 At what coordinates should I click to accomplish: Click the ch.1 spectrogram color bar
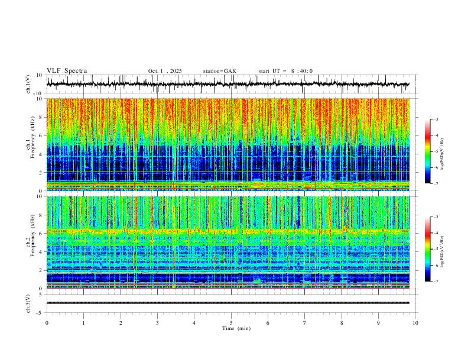click(x=427, y=151)
